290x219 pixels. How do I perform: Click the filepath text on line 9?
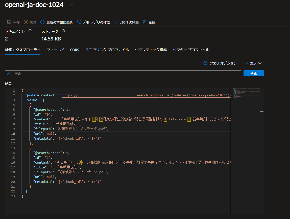[71, 129]
